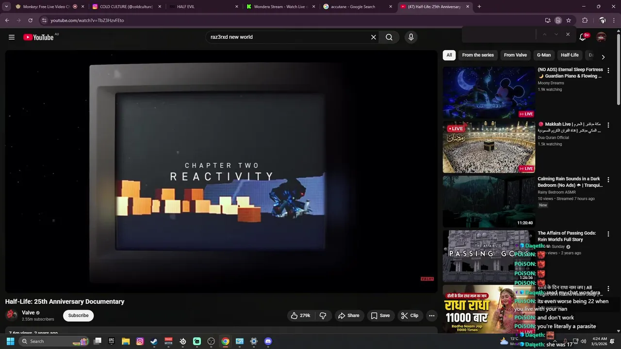Open the Valve channel avatar
Screen dimensions: 621x349
(x=11, y=315)
